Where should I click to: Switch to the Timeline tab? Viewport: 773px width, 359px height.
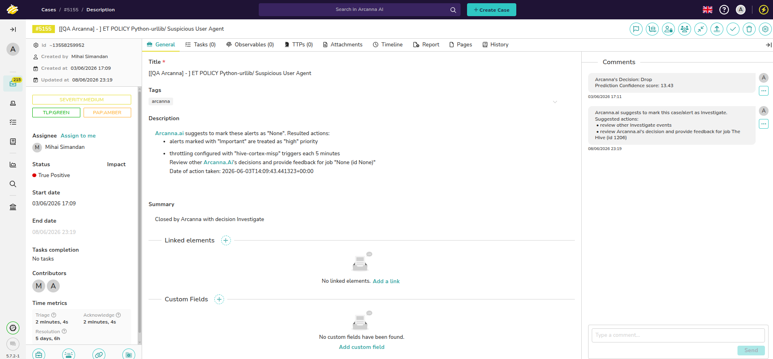[x=388, y=45]
